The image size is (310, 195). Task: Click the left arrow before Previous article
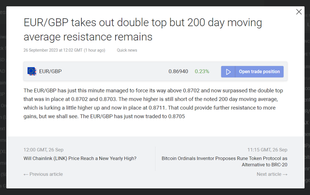click(26, 174)
